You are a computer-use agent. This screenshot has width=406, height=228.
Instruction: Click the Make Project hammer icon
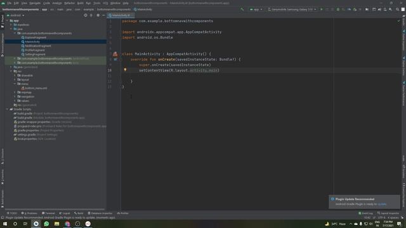pyautogui.click(x=242, y=9)
